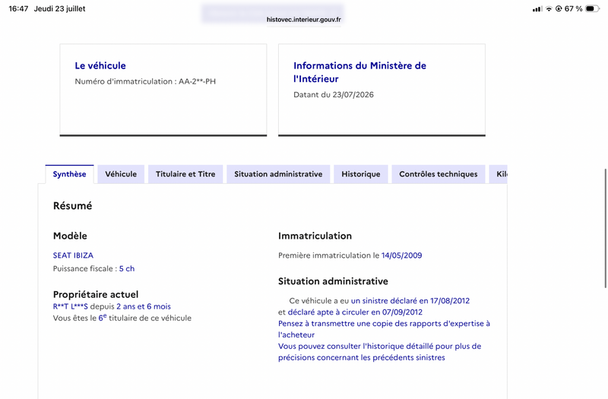Click the Résumé section heading
Screen dimensions: 608x399
pos(72,206)
